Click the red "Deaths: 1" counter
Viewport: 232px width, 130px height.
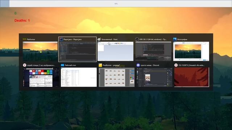pos(22,21)
